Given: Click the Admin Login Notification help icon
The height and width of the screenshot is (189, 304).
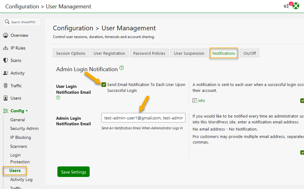Looking at the screenshot, I should click(x=122, y=68).
